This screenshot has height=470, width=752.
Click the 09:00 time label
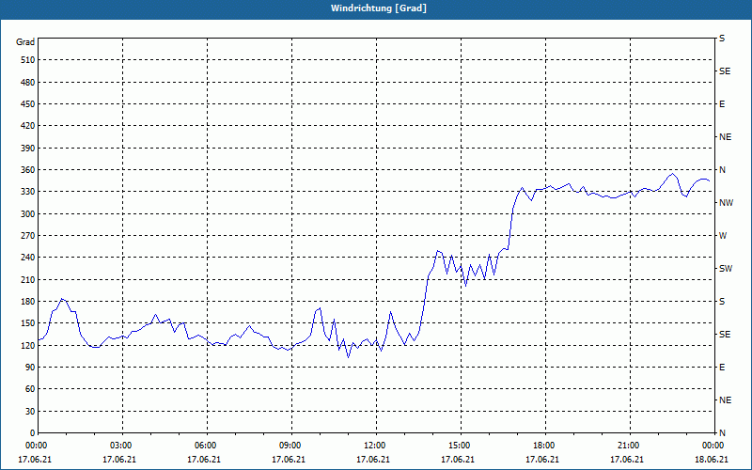[x=291, y=446]
